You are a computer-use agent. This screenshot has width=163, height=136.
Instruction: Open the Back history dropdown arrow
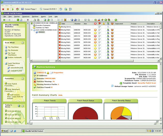click(7, 20)
